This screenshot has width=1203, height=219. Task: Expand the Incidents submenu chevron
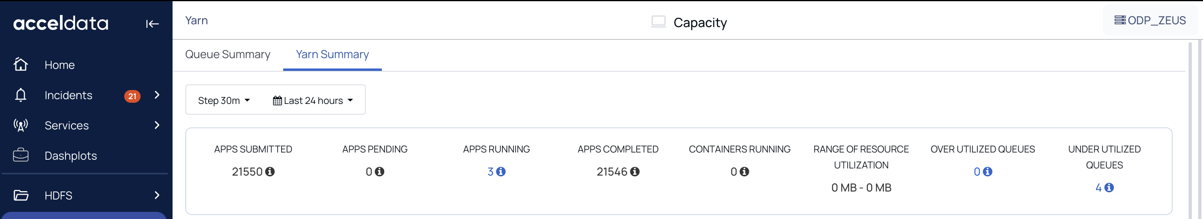pyautogui.click(x=157, y=95)
